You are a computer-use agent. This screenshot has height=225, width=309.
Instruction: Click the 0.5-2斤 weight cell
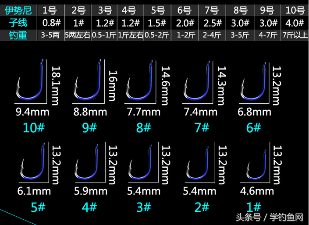(x=157, y=35)
